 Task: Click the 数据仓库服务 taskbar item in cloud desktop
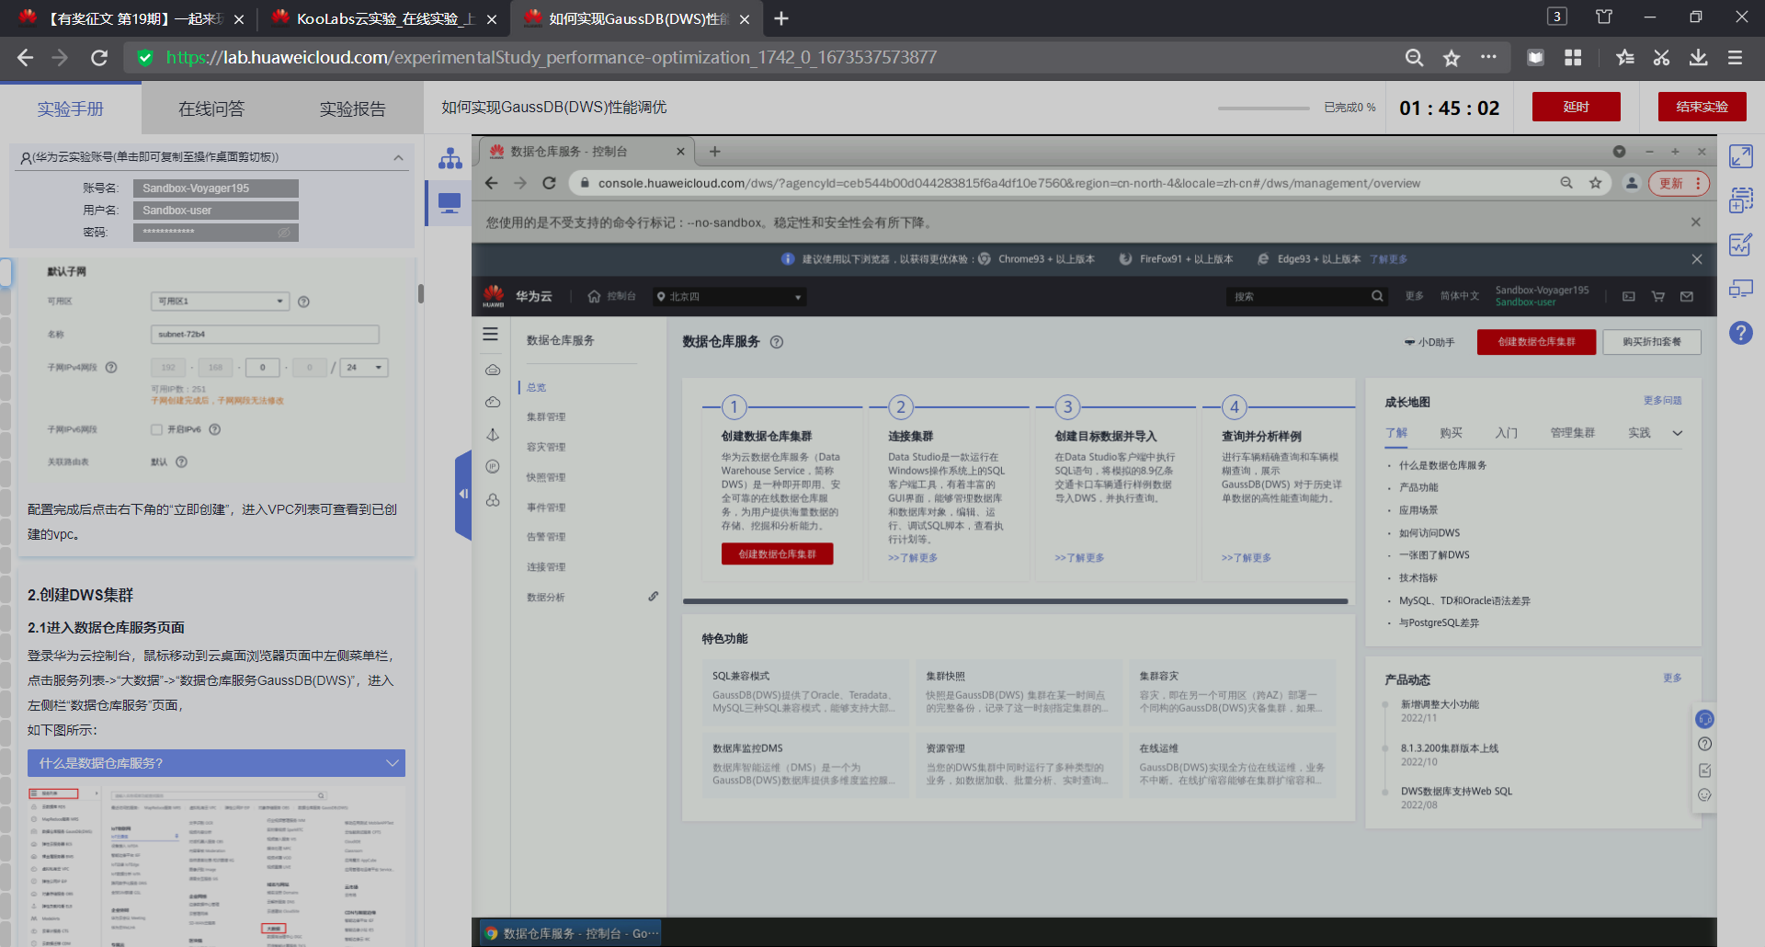(x=571, y=933)
